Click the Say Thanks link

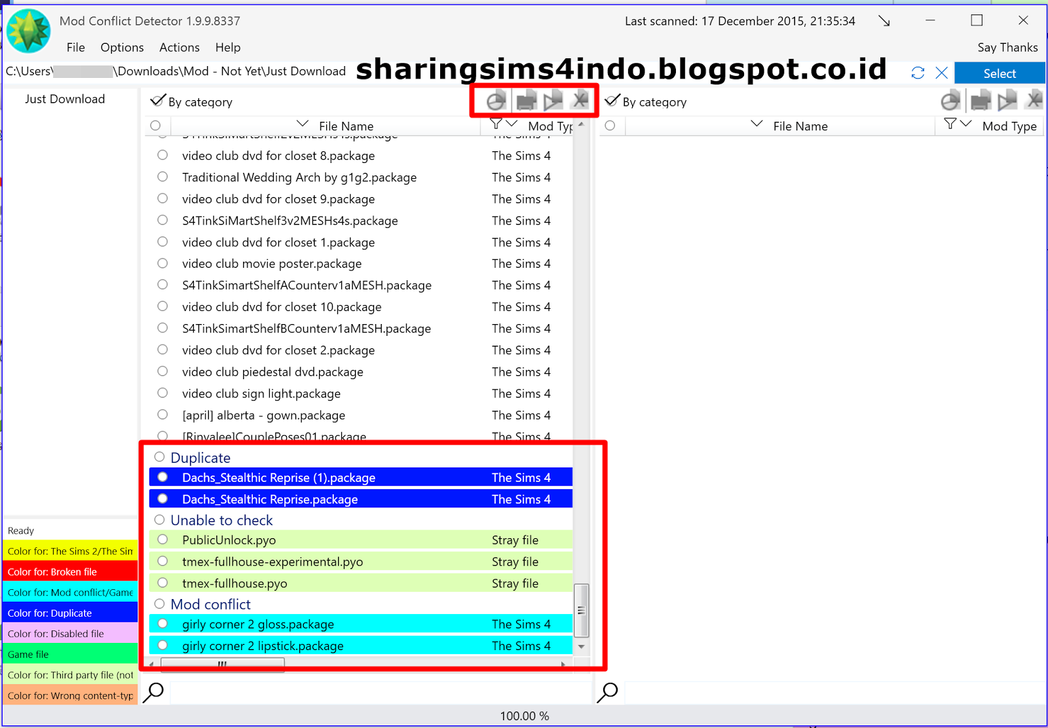(x=1007, y=47)
